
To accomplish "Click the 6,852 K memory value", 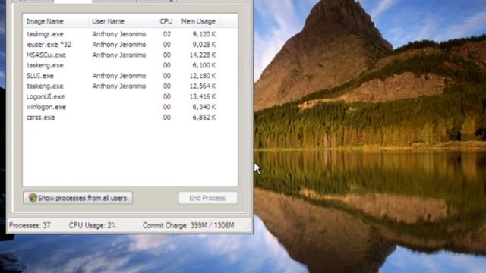I will (x=204, y=118).
